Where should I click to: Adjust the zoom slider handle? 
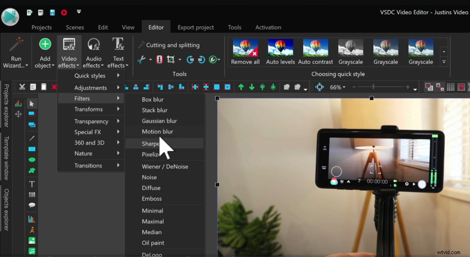point(374,87)
